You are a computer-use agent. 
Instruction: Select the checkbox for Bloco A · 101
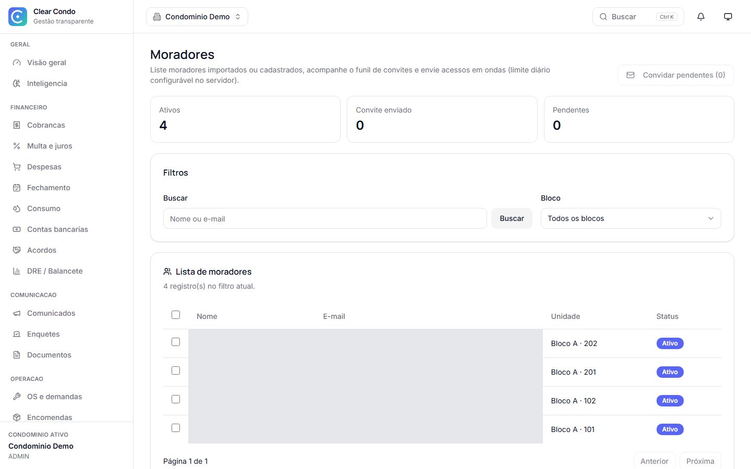pos(176,428)
